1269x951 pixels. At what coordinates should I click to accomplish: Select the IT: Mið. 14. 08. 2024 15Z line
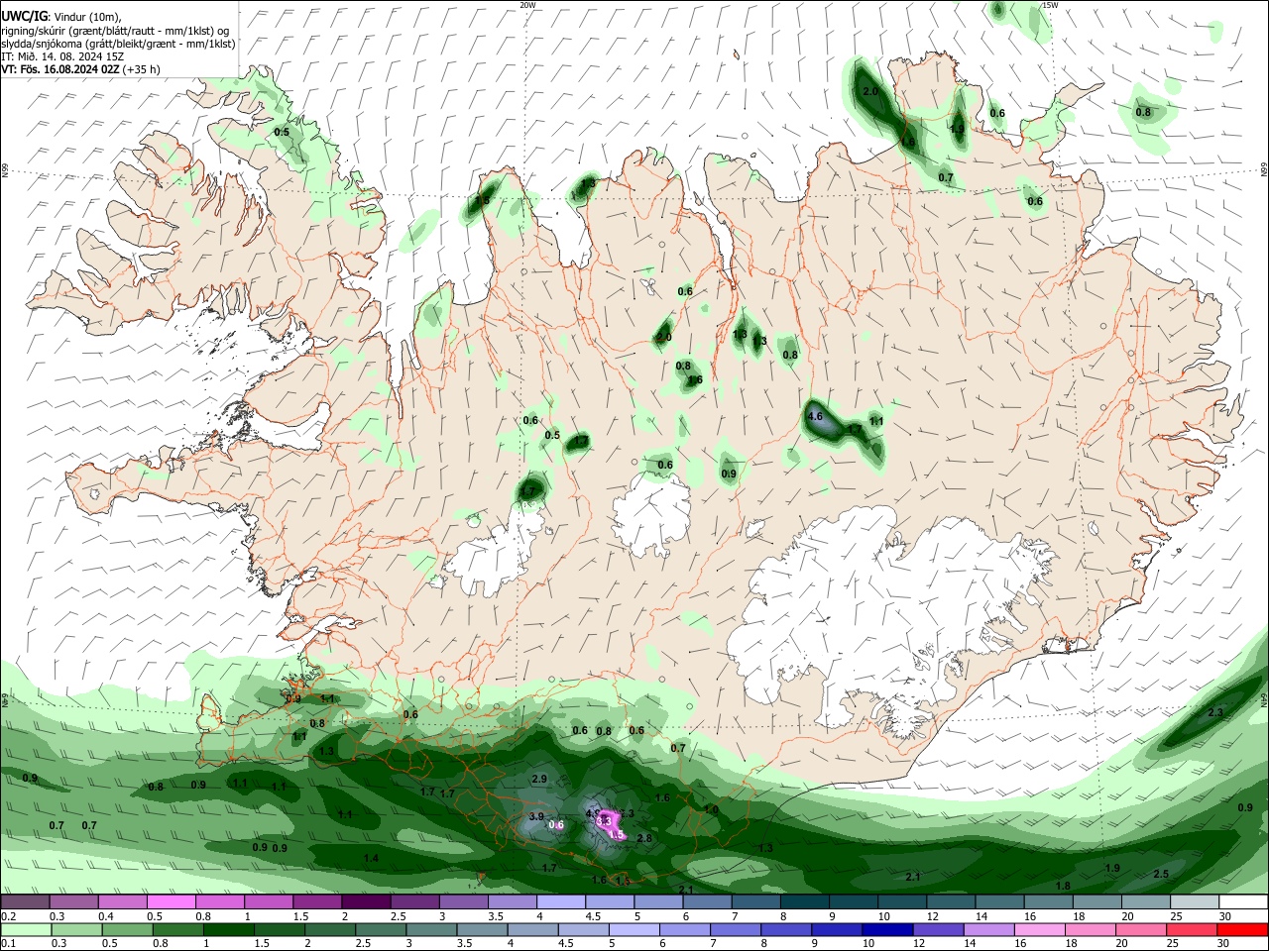coord(62,55)
